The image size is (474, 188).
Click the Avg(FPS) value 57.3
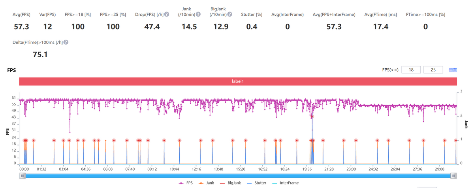pos(21,26)
